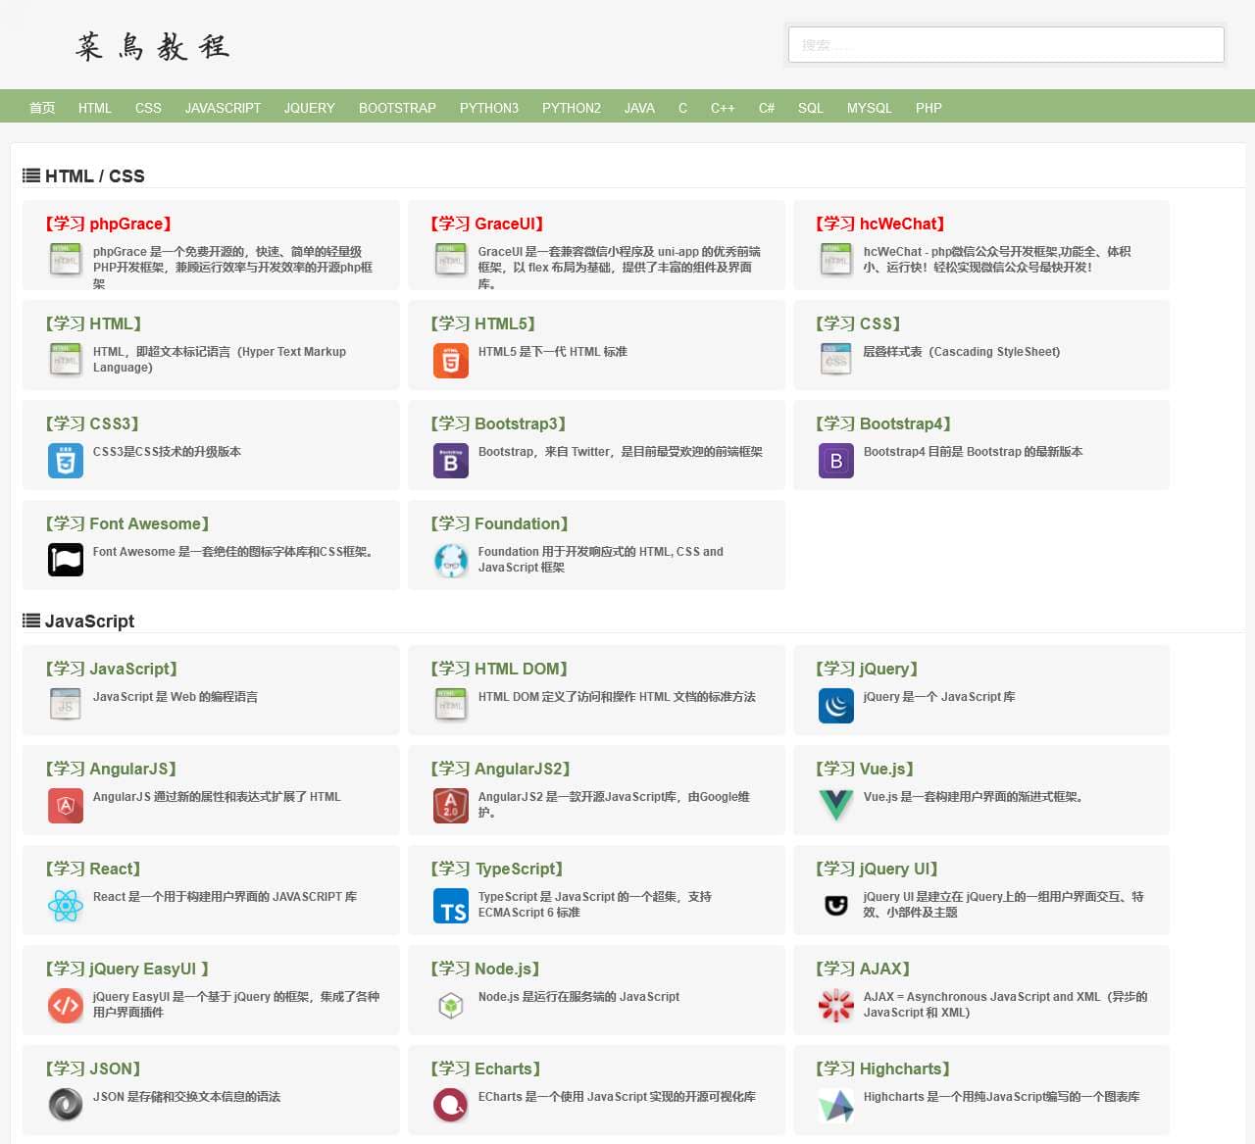Click the text 'JSON 是存储和交换文本信息的语法'
1255x1144 pixels.
tap(186, 1097)
